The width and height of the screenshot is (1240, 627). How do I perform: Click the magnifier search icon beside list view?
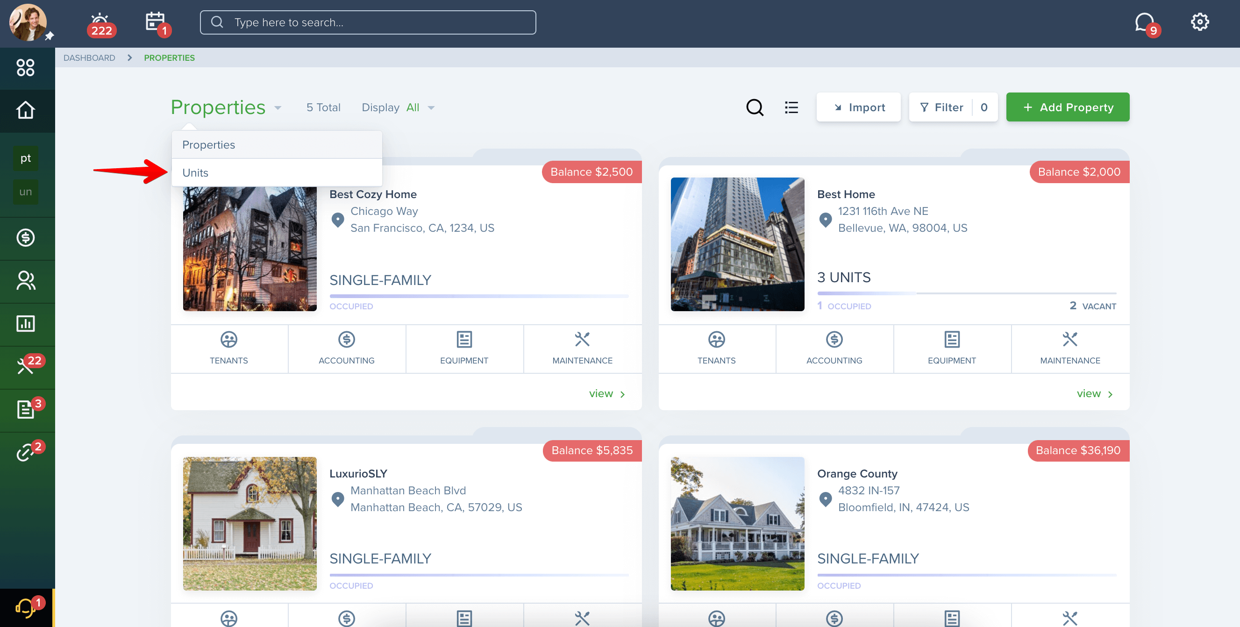click(x=754, y=107)
